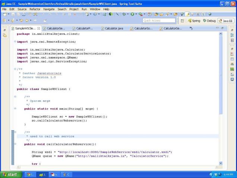237x178 pixels.
Task: Collapse the main method fold marker
Action: [15, 108]
